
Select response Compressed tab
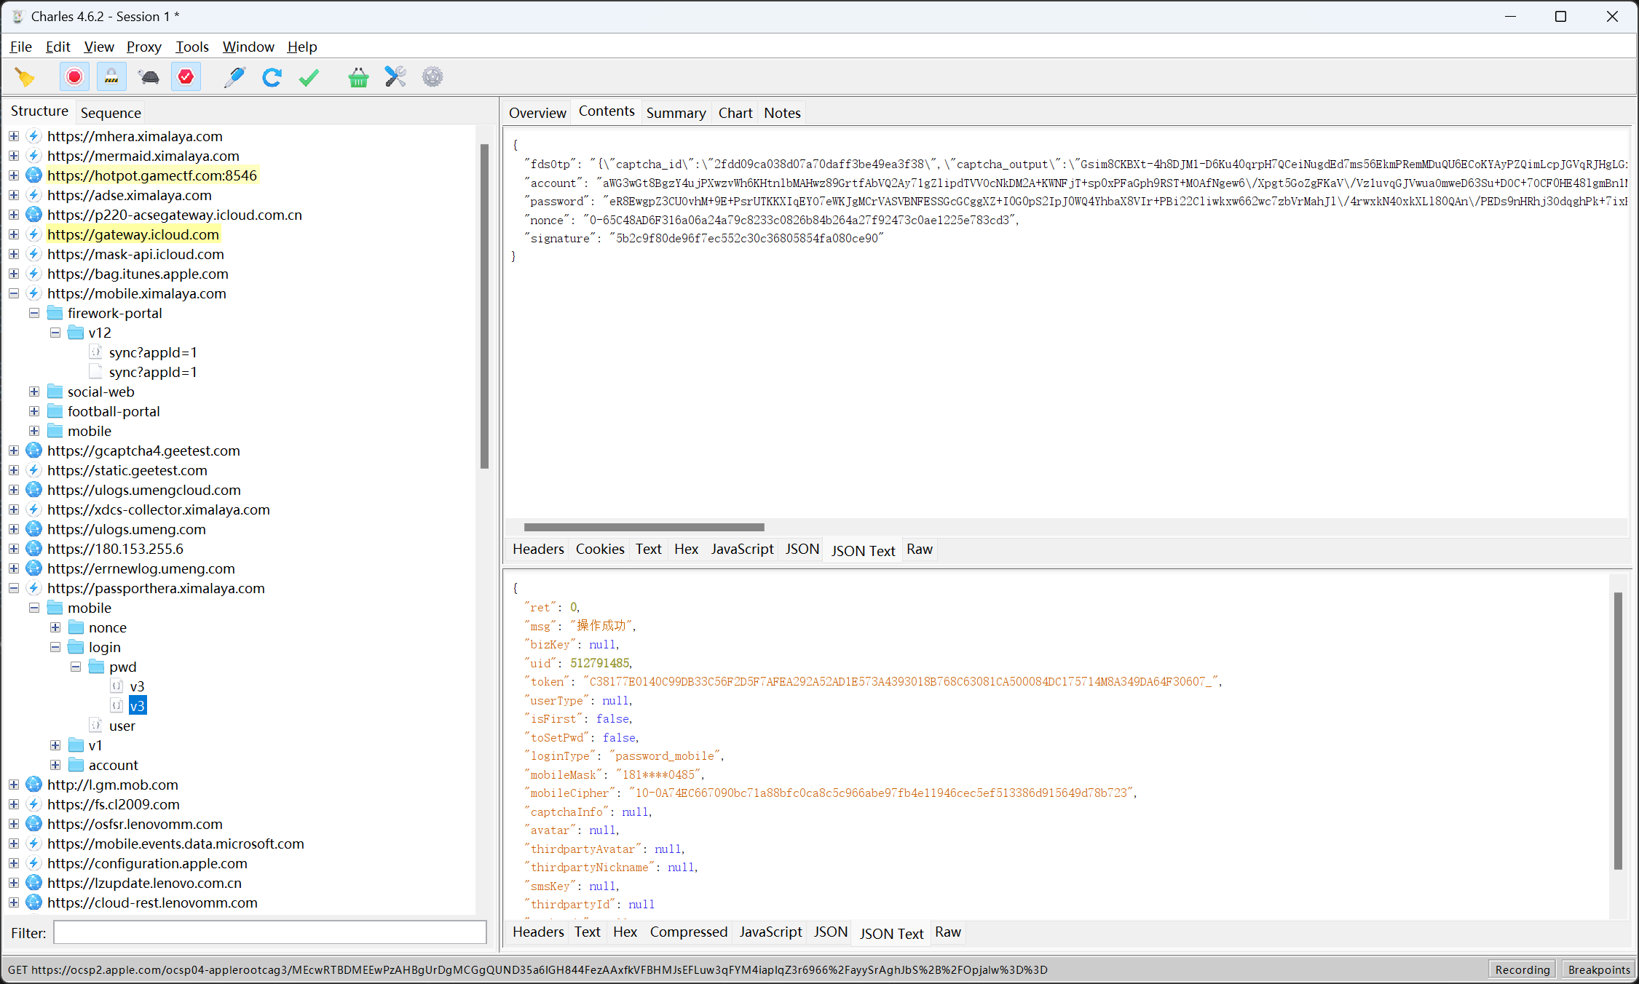coord(688,932)
